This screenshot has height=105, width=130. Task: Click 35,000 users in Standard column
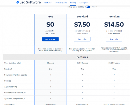82,63
